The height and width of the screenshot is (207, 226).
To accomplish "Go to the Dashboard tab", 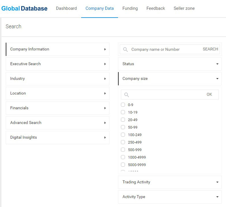I will (66, 8).
